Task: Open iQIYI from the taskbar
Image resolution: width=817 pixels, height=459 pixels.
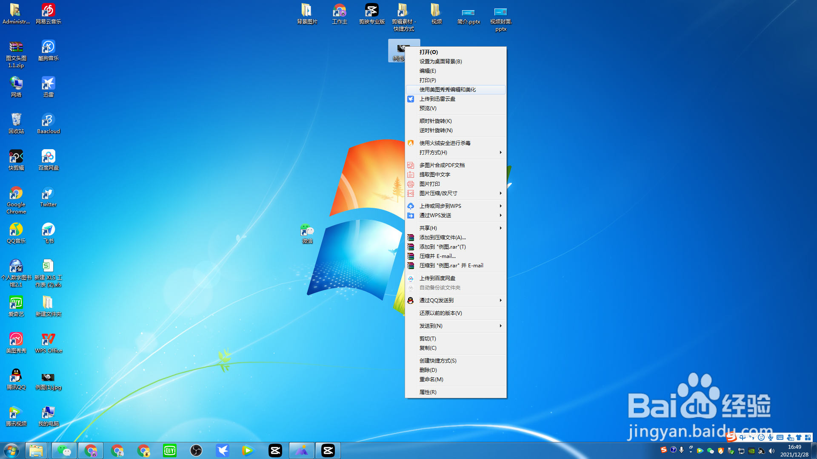Action: pos(170,450)
